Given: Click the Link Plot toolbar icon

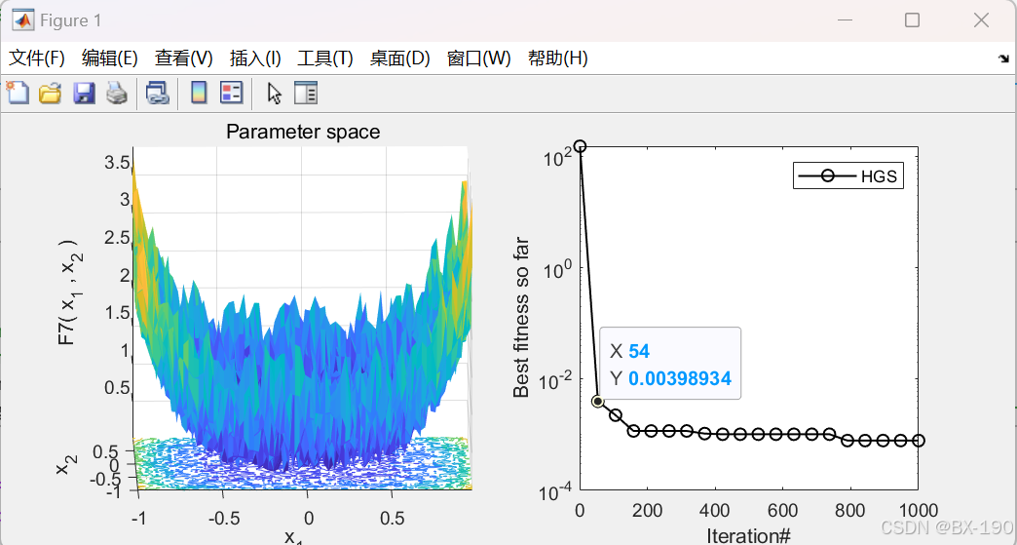Looking at the screenshot, I should [157, 93].
